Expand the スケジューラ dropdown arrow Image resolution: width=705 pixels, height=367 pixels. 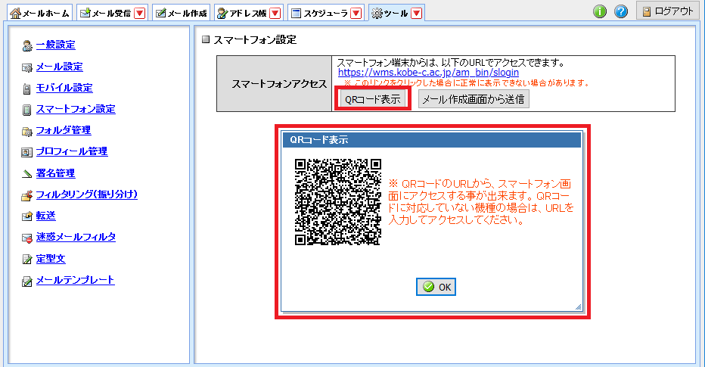[356, 13]
